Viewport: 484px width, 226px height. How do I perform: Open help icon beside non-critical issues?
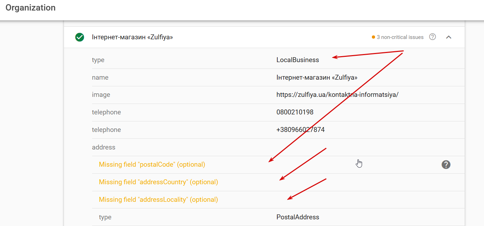tap(433, 37)
